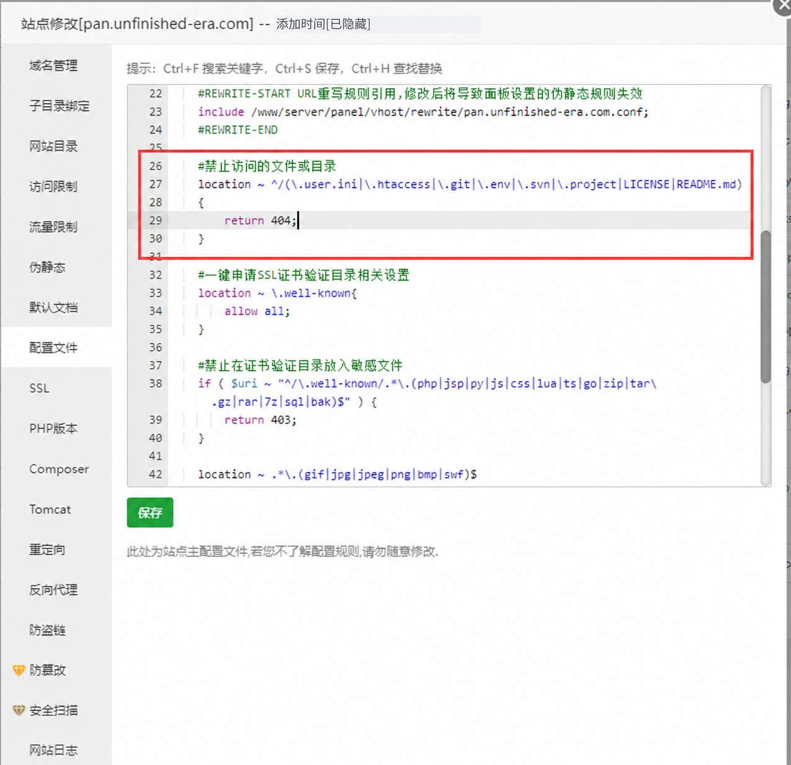Viewport: 791px width, 765px height.
Task: Click the #禁止在证书验证目录放入敏感文件 comment
Action: (300, 365)
